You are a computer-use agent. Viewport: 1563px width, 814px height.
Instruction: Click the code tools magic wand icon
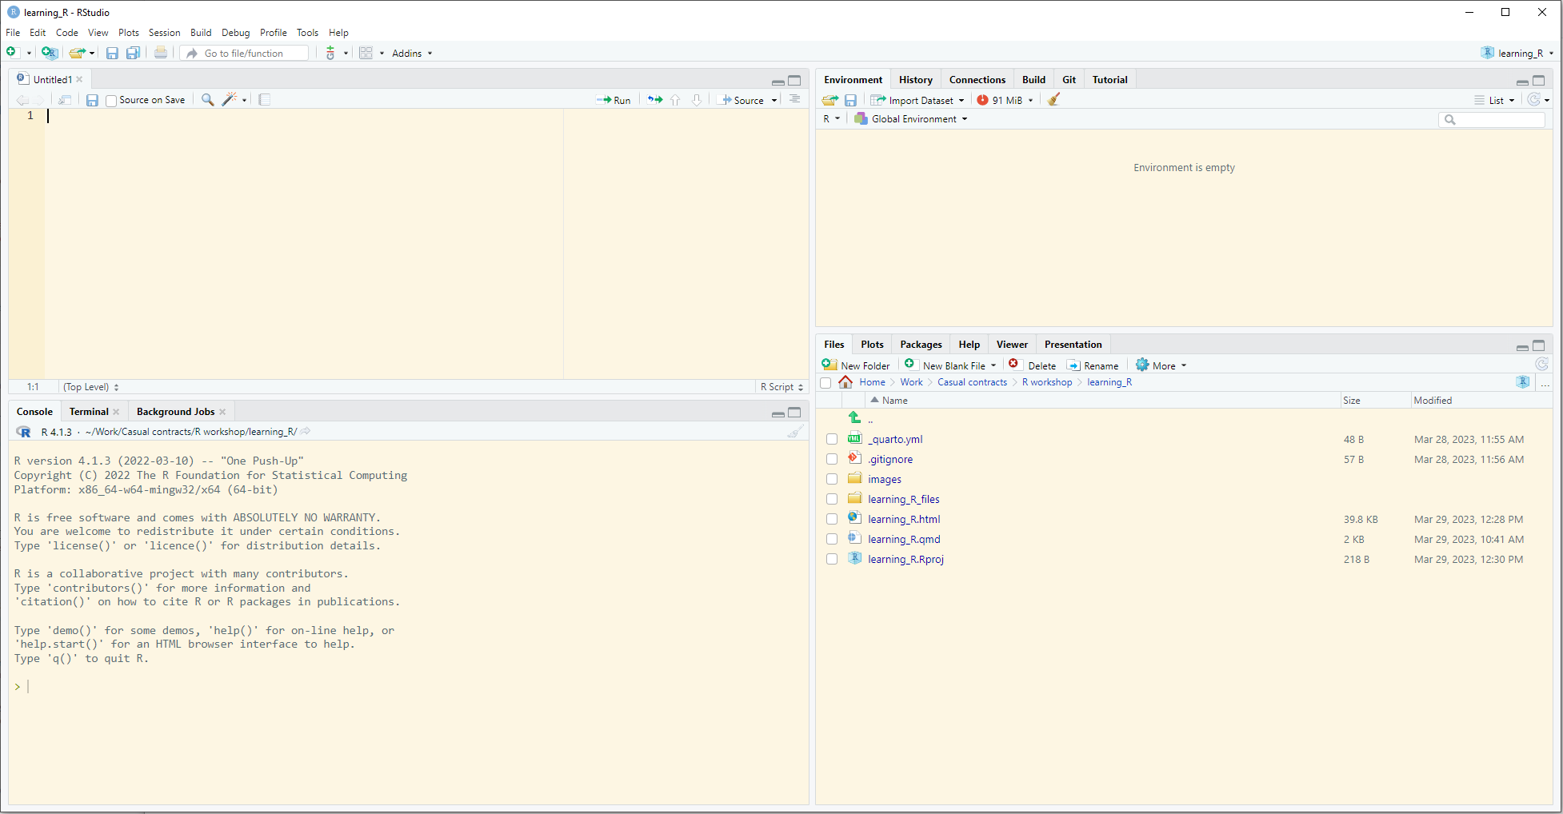(230, 100)
